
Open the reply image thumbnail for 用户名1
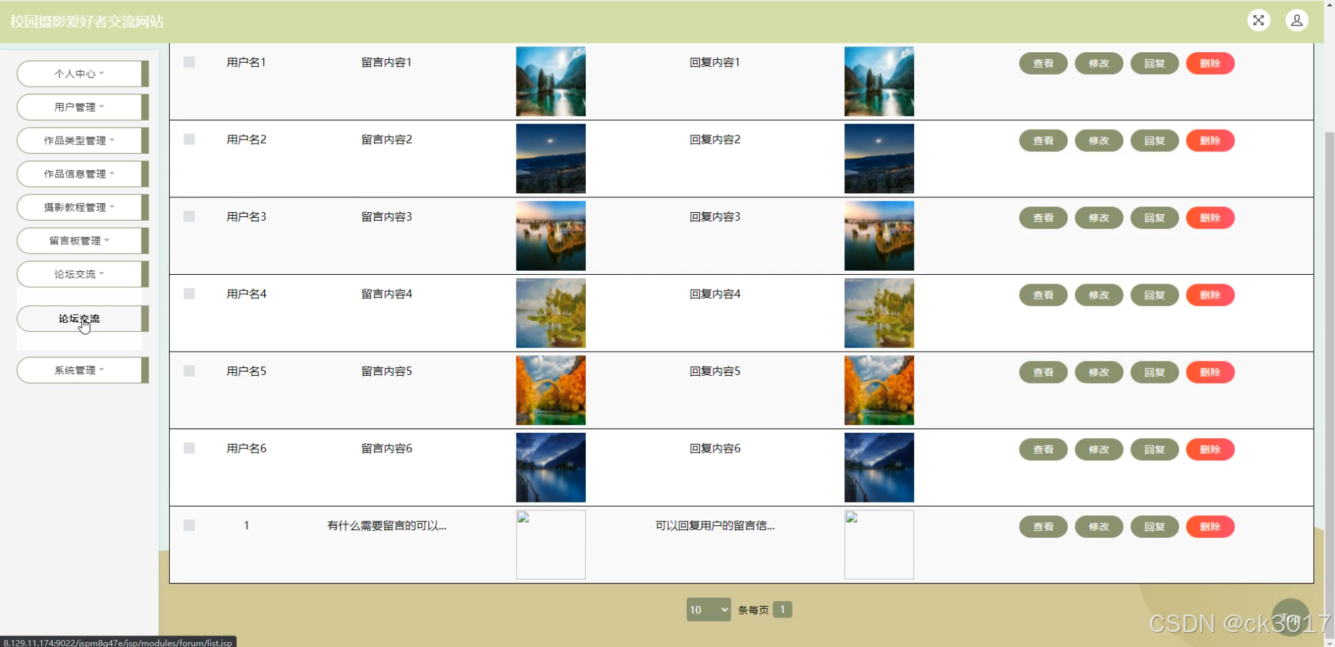click(879, 81)
